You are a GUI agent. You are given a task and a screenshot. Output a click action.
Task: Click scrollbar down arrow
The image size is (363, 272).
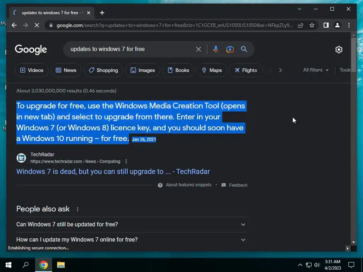click(353, 242)
